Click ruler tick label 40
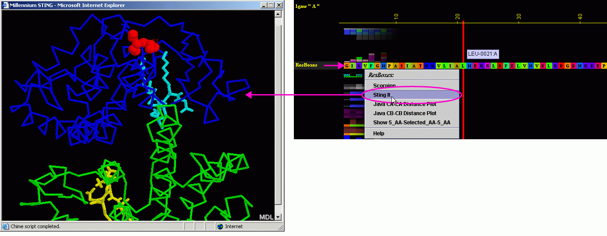The image size is (607, 236). pos(580,16)
